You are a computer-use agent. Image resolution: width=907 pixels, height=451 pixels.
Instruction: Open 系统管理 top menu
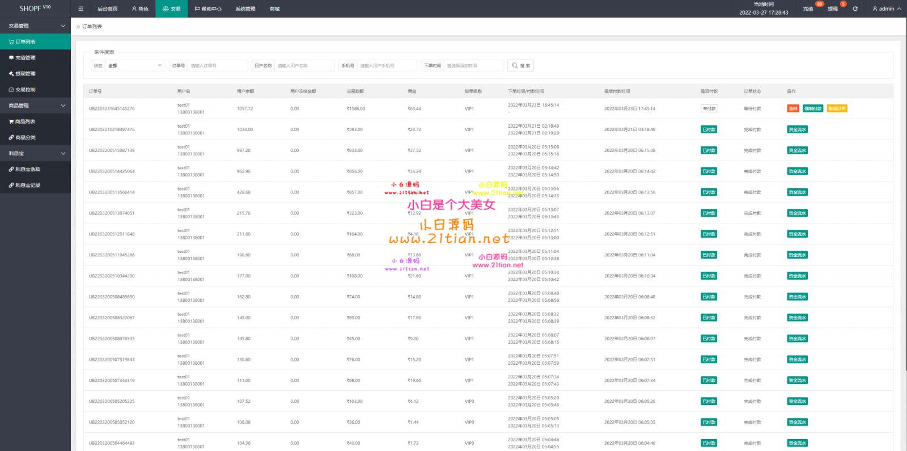point(245,9)
